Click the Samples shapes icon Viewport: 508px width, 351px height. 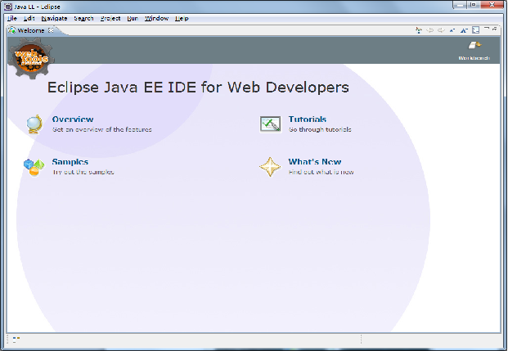(34, 167)
